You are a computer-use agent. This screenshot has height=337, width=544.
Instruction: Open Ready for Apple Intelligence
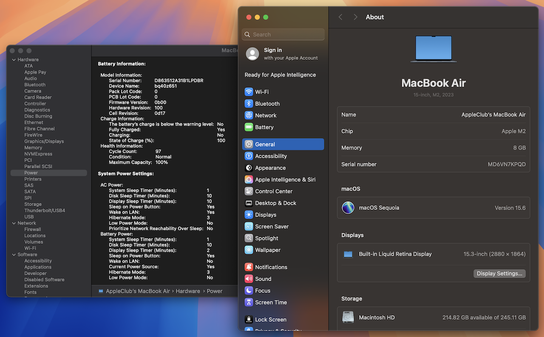280,75
